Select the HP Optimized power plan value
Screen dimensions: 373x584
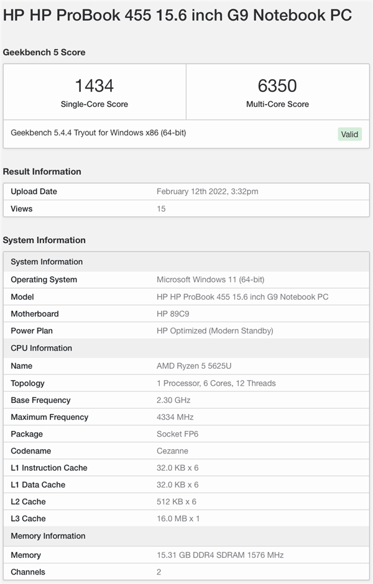[x=214, y=331]
